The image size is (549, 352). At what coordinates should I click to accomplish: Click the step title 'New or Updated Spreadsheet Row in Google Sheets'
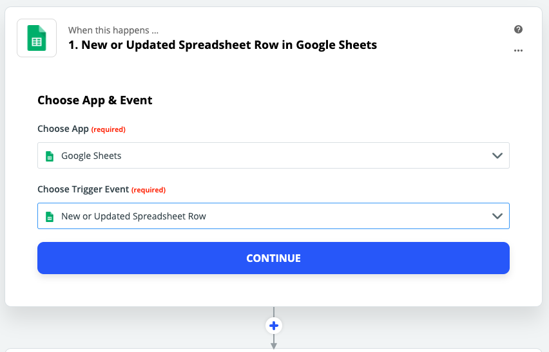[x=222, y=45]
